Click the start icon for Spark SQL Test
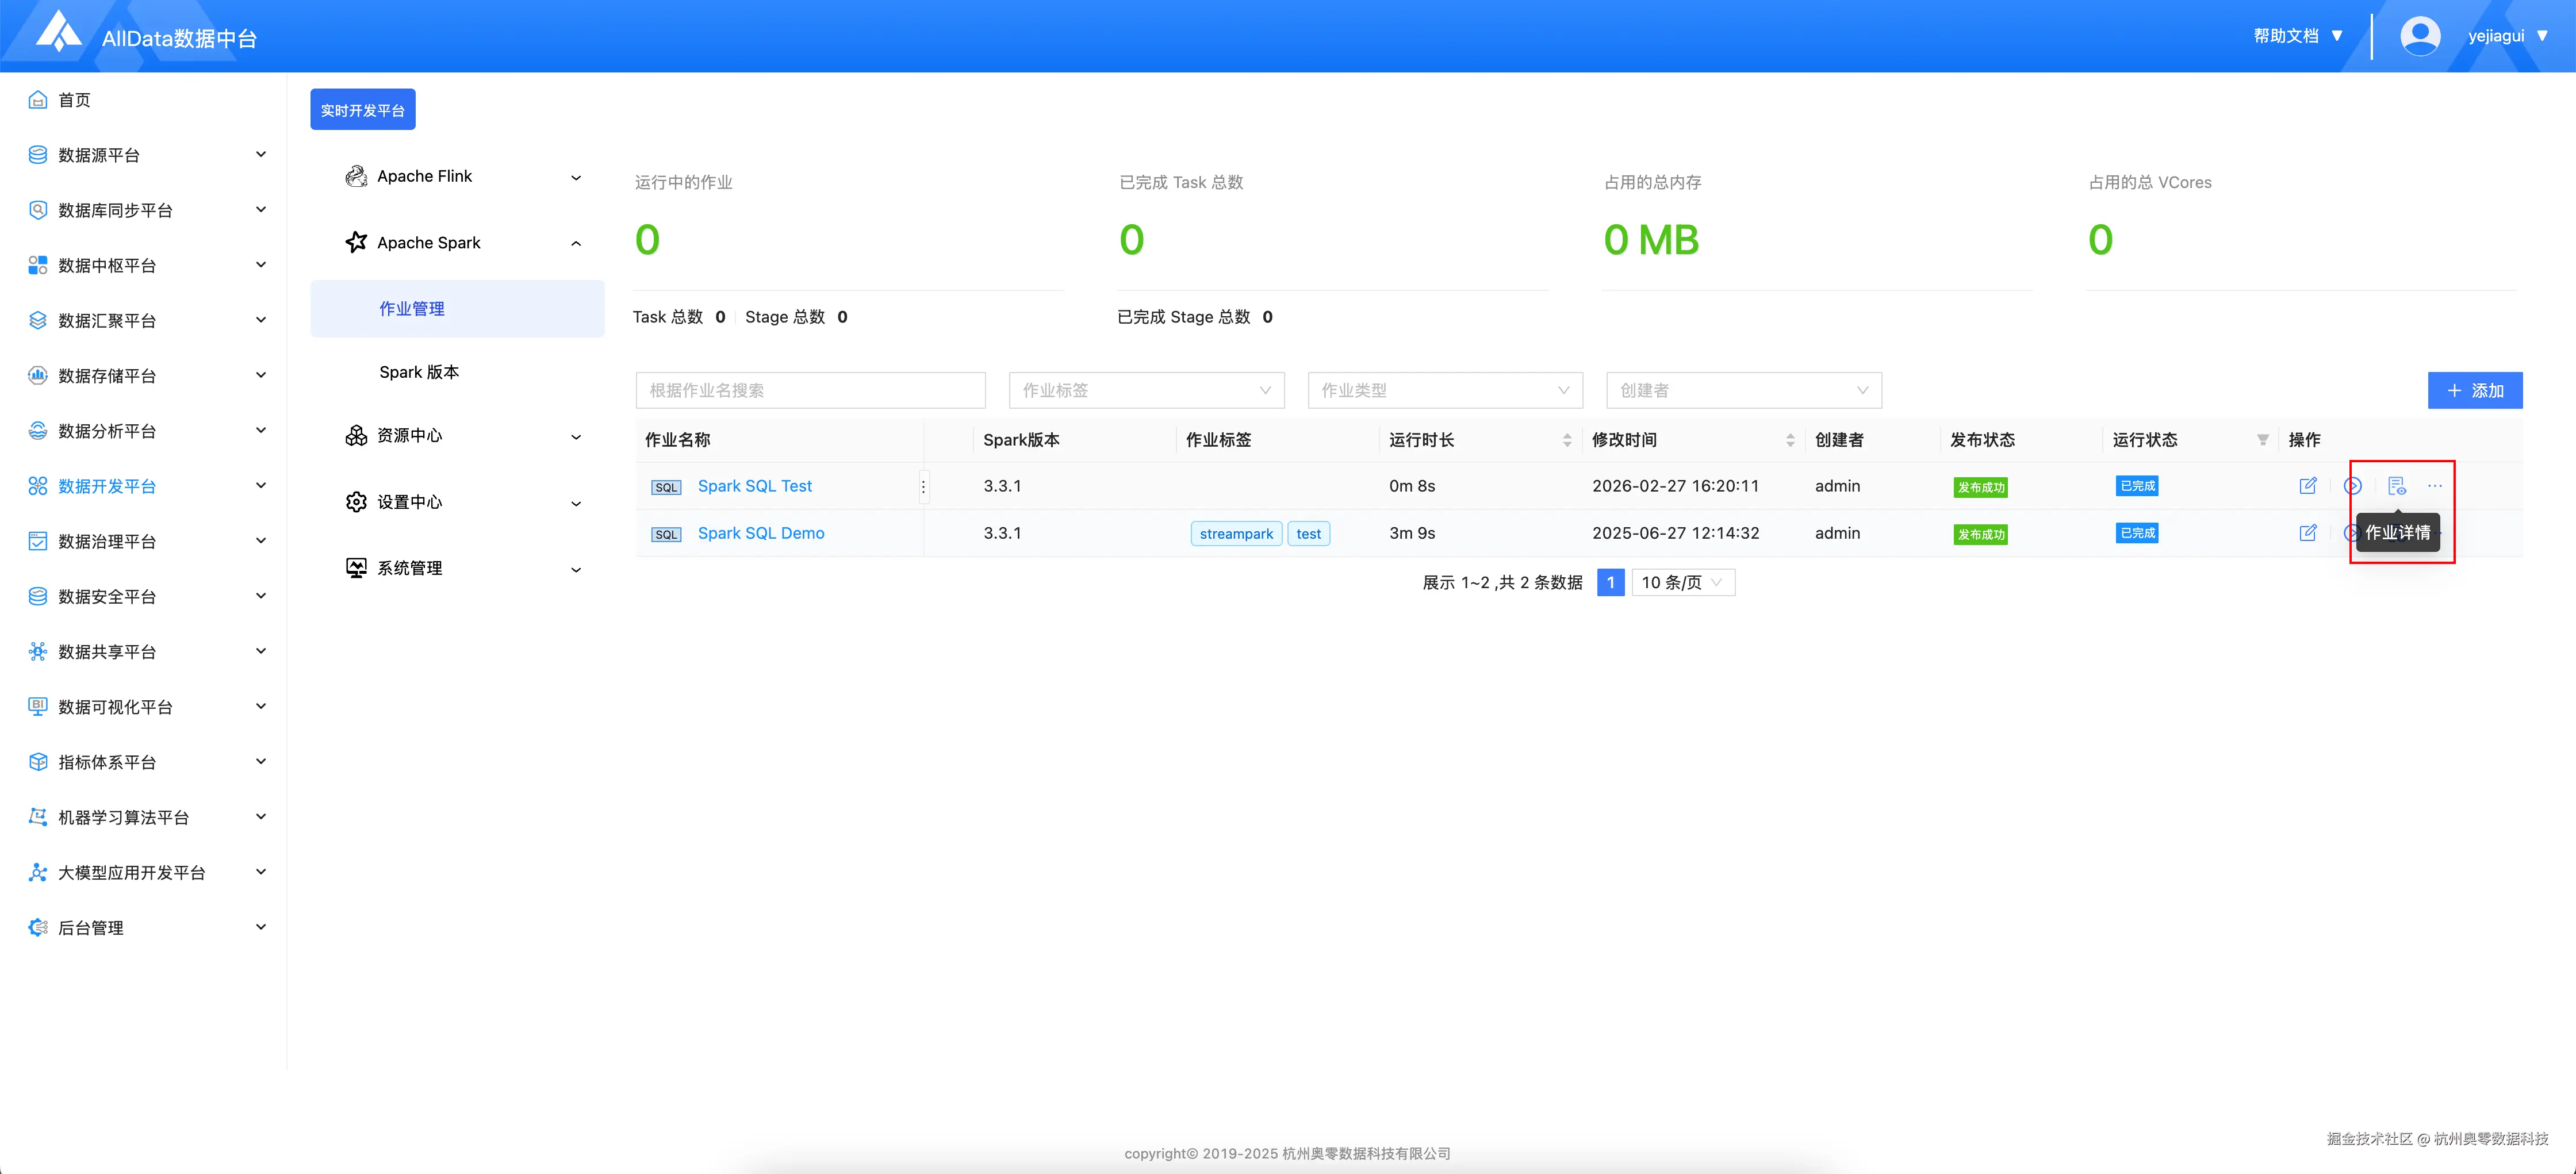This screenshot has width=2576, height=1174. 2352,486
